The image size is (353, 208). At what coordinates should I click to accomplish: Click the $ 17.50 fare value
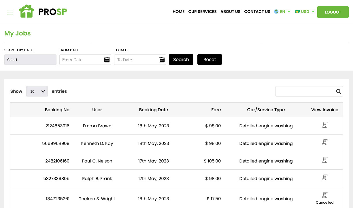[214, 199]
